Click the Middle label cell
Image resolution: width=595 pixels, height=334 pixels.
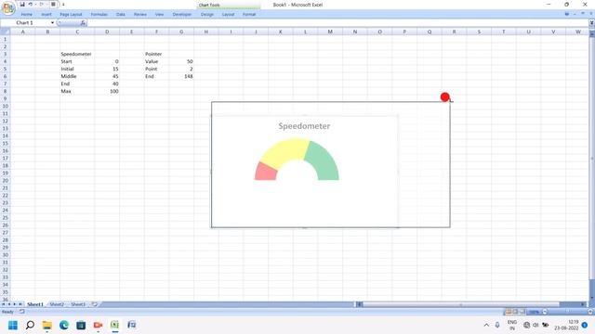tap(77, 76)
